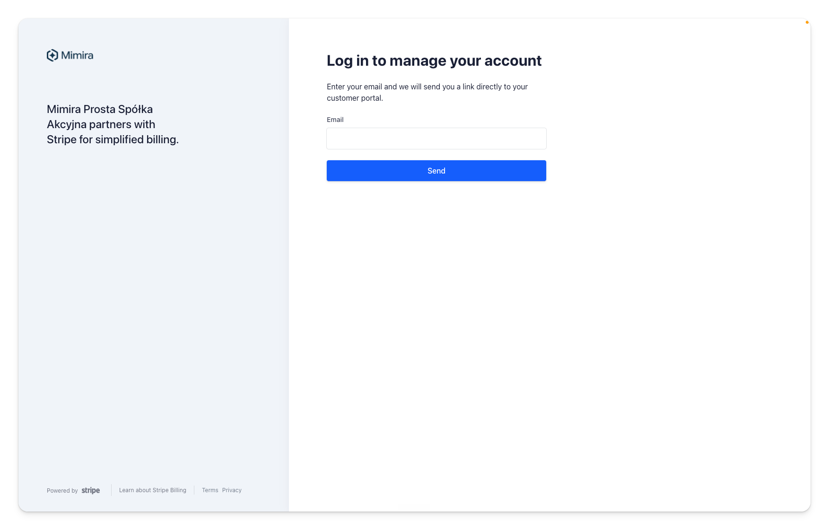This screenshot has width=829, height=530.
Task: Open the Learn about Stripe Billing link
Action: pyautogui.click(x=153, y=490)
